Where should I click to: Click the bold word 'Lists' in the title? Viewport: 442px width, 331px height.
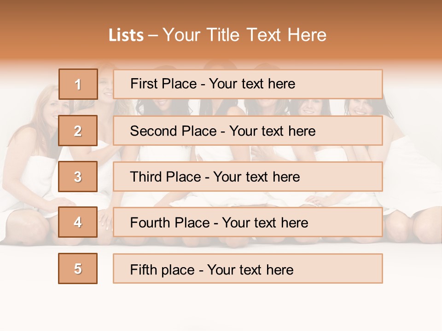coord(126,35)
